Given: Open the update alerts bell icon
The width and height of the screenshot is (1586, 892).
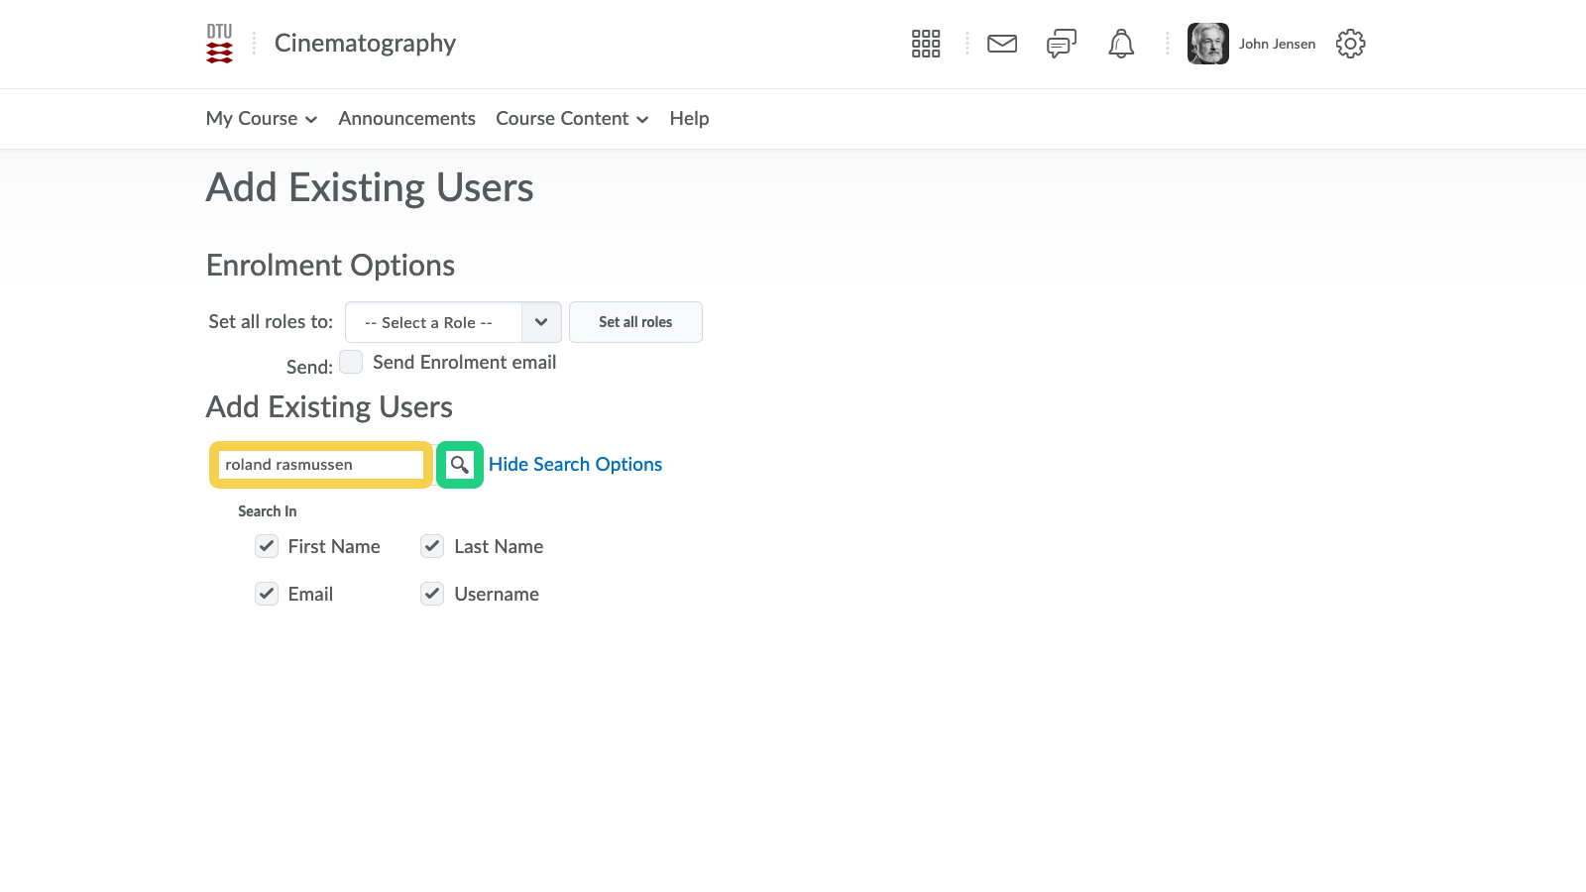Looking at the screenshot, I should click(x=1121, y=44).
